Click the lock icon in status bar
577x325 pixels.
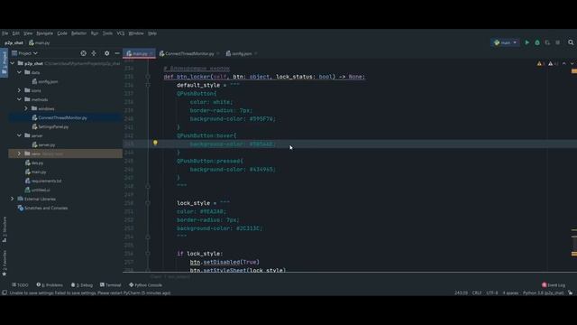[x=570, y=292]
